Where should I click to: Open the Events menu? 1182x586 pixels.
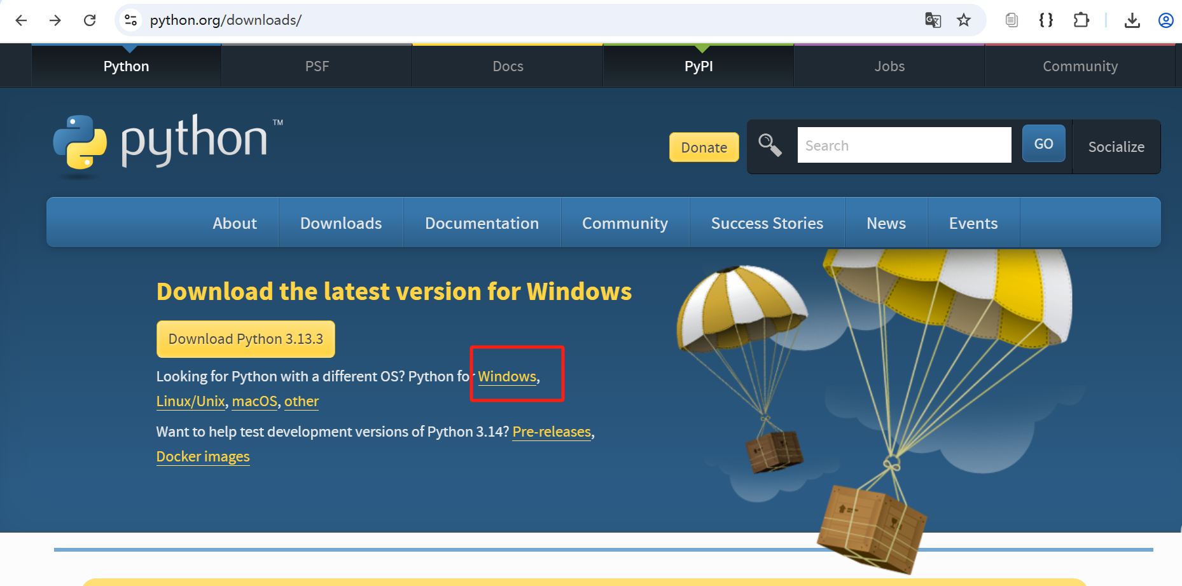click(973, 223)
